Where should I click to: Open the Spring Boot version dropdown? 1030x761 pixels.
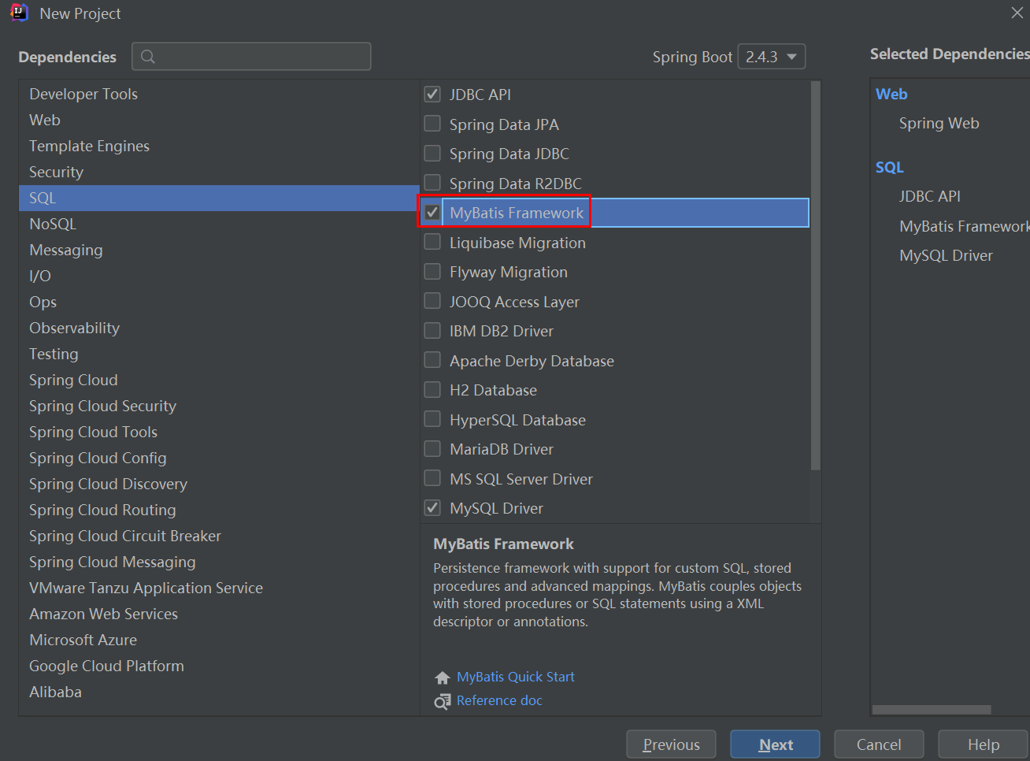click(772, 57)
